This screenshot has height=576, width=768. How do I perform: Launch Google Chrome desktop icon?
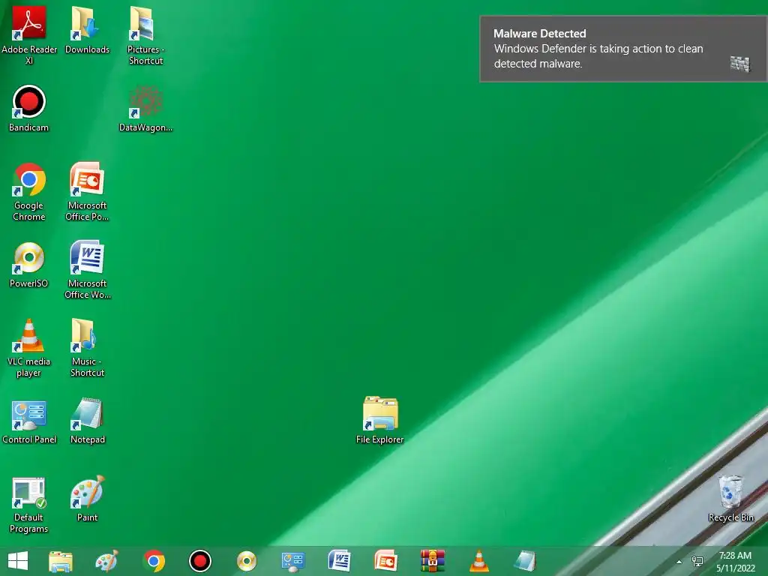29,192
